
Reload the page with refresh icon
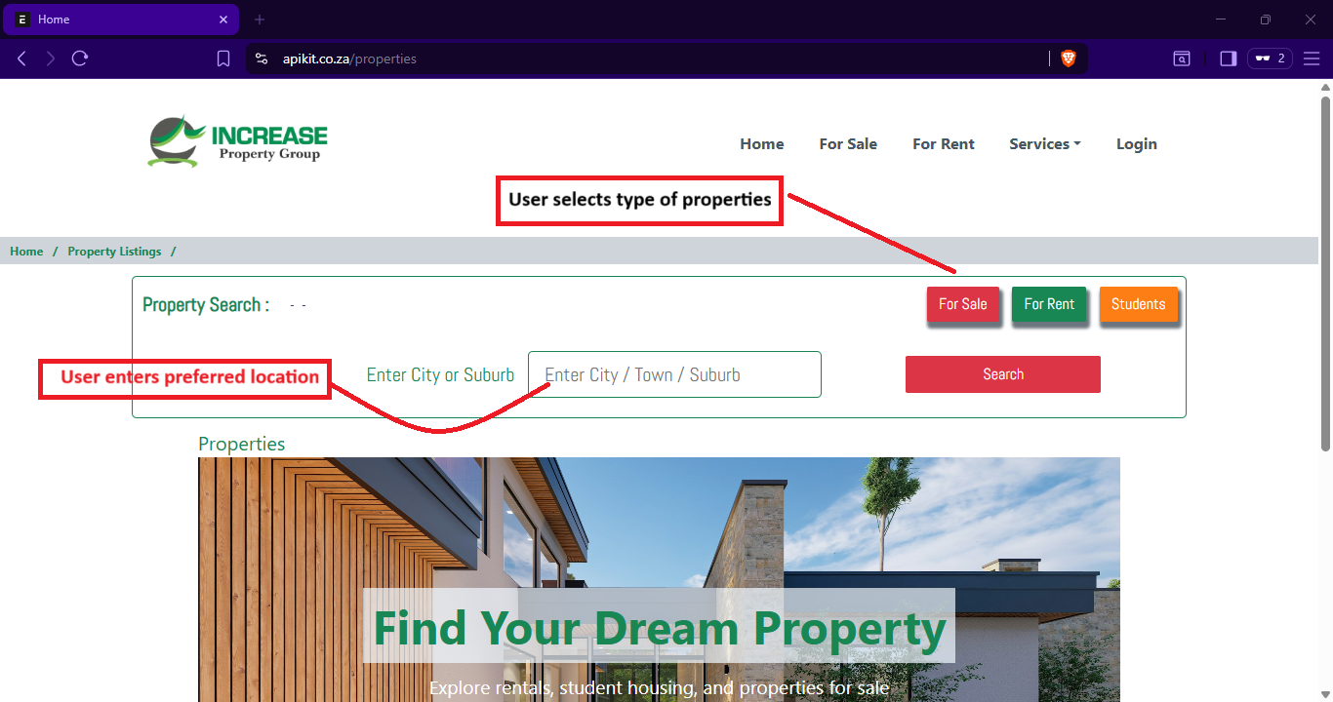(x=80, y=58)
